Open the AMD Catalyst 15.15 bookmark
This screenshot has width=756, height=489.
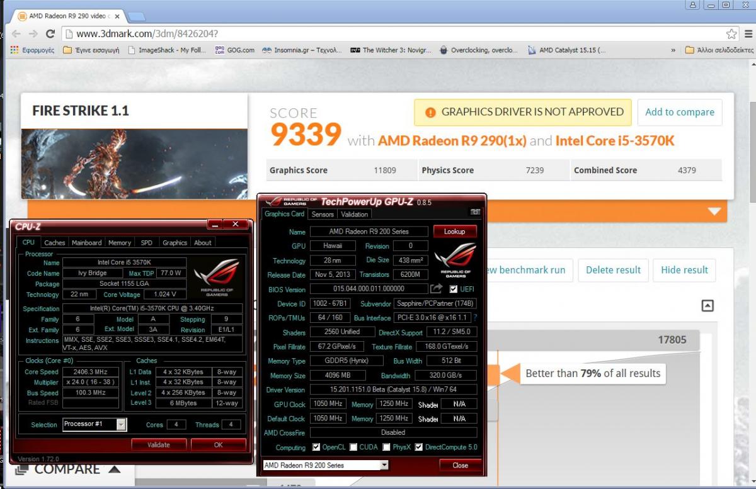[x=567, y=50]
